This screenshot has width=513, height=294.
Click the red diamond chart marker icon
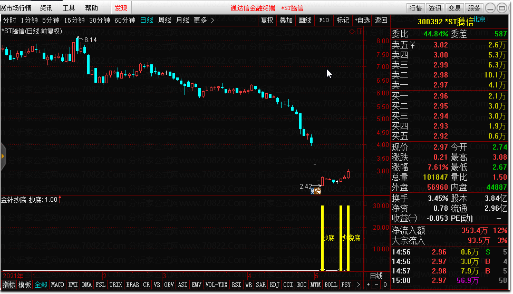tap(352, 32)
